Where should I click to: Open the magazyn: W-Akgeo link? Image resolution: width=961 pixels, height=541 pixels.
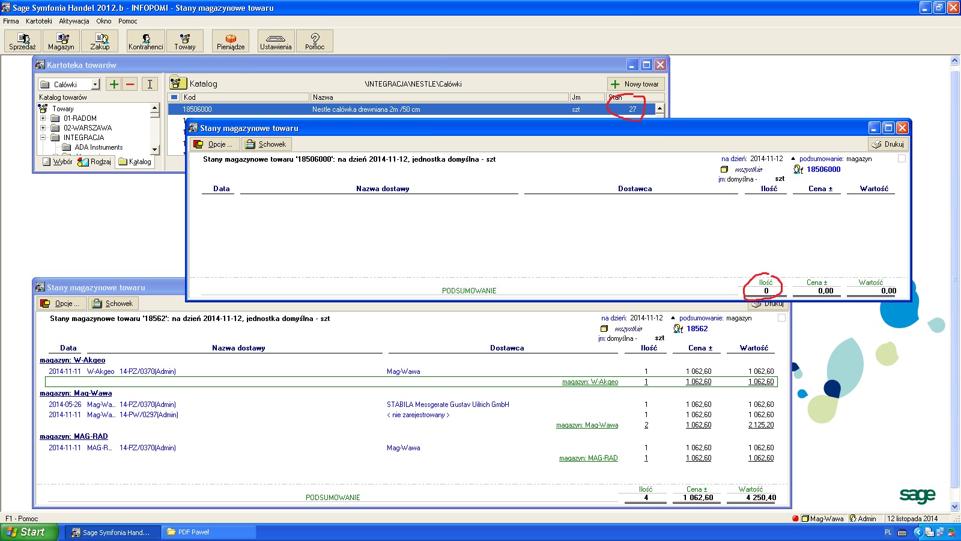[x=72, y=360]
